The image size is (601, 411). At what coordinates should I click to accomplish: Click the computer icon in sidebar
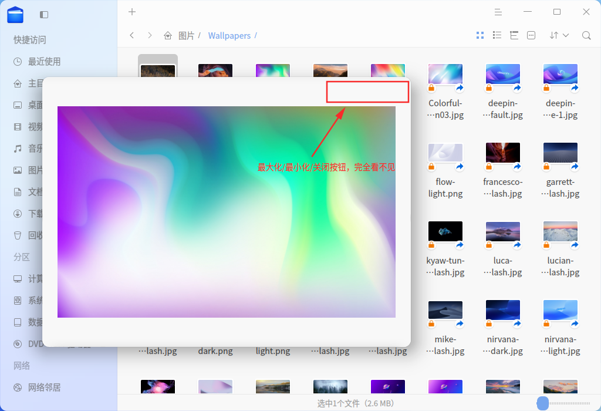18,279
